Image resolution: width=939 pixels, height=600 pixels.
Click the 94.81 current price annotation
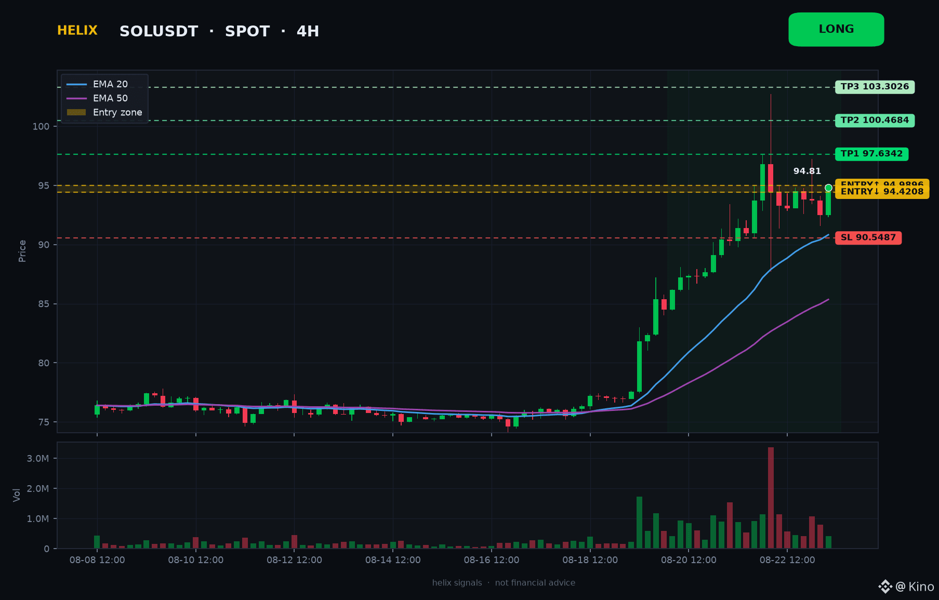[x=807, y=171]
